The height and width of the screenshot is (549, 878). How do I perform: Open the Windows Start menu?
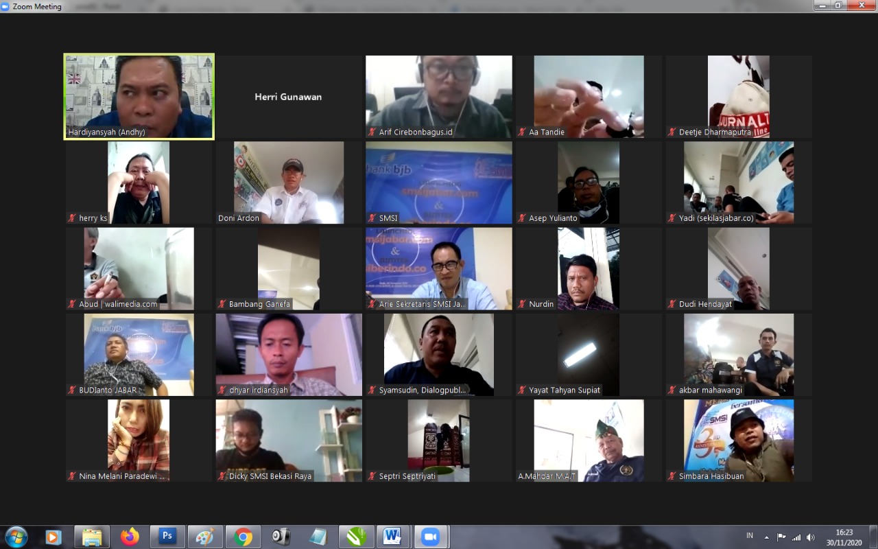coord(16,536)
